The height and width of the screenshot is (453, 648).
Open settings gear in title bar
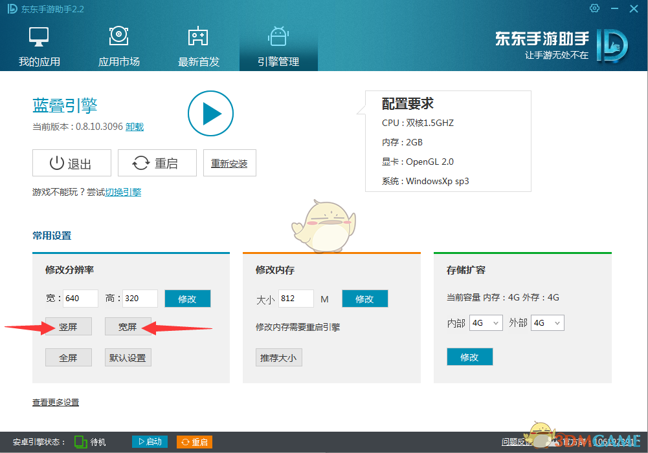[x=595, y=8]
